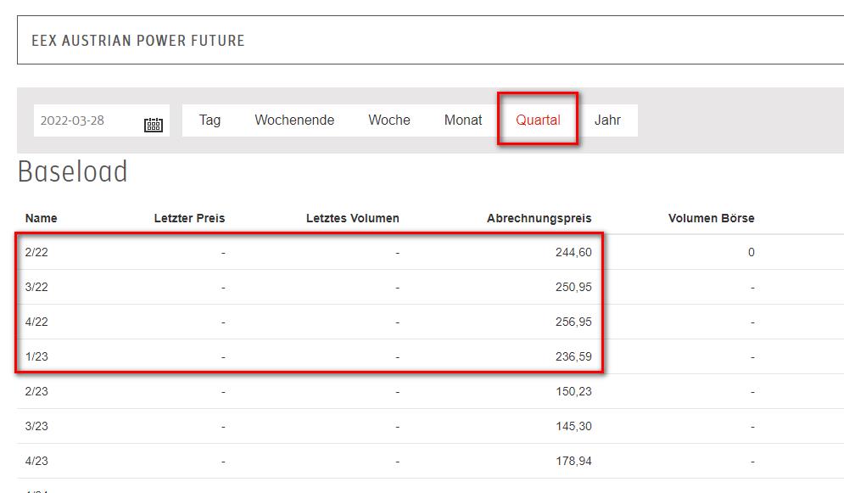Click settlement price 244,60
This screenshot has width=844, height=493.
(573, 252)
